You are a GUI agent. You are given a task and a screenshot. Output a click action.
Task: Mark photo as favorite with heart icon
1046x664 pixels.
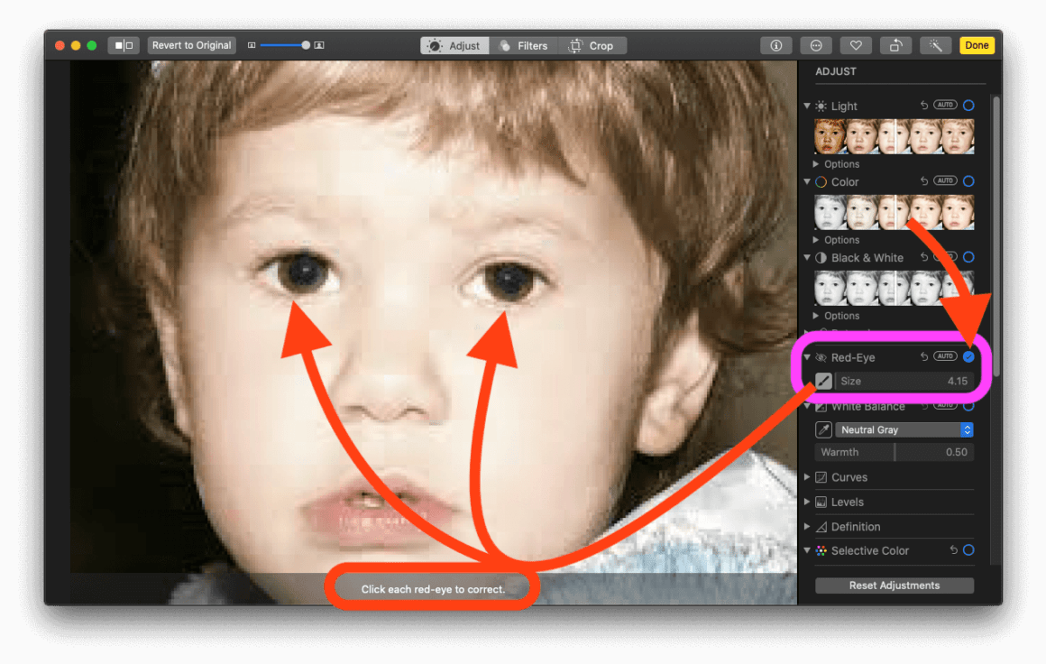[x=856, y=45]
